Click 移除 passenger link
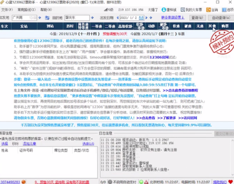 click(x=15, y=143)
